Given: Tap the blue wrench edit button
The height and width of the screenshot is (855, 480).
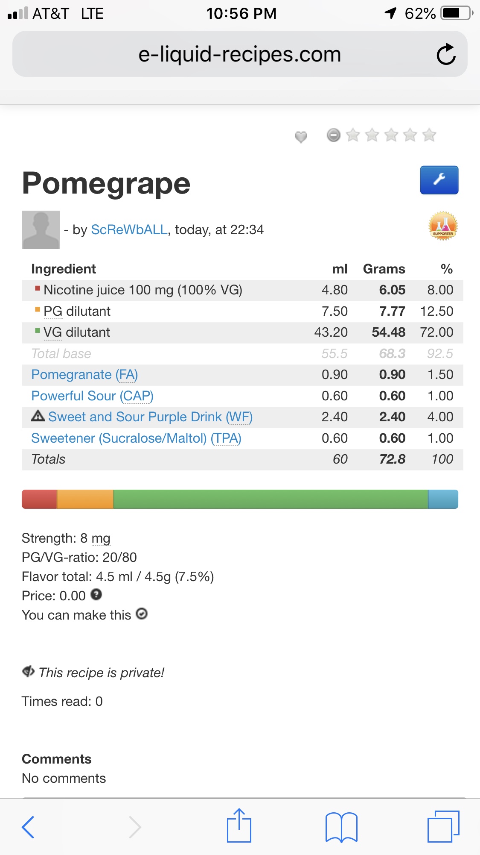Looking at the screenshot, I should (x=439, y=180).
